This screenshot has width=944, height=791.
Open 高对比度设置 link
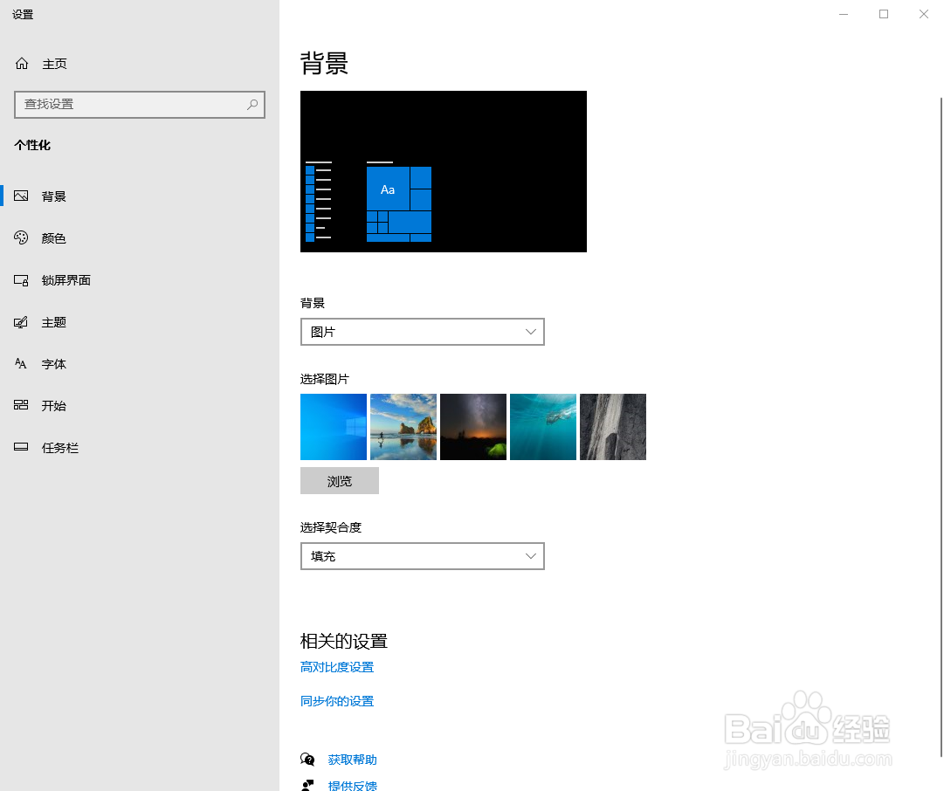[x=336, y=666]
